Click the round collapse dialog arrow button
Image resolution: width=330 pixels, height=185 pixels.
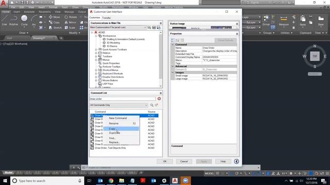(x=236, y=161)
